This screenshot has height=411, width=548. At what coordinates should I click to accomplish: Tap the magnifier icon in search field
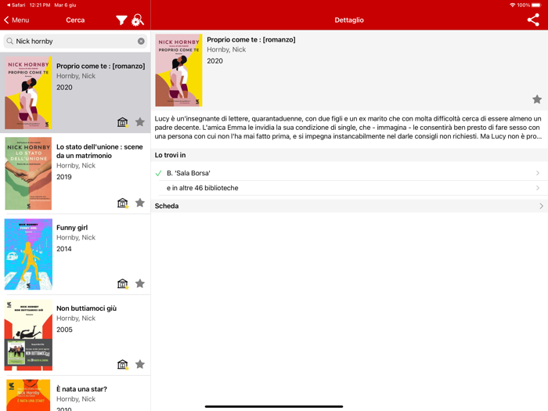coord(10,41)
